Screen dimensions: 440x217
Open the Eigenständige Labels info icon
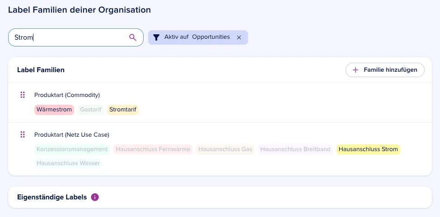click(x=95, y=197)
